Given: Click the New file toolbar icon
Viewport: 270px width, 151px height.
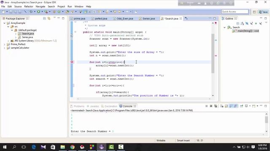Looking at the screenshot, I should (x=3, y=12).
